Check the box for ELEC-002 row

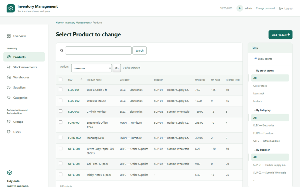tap(60, 100)
